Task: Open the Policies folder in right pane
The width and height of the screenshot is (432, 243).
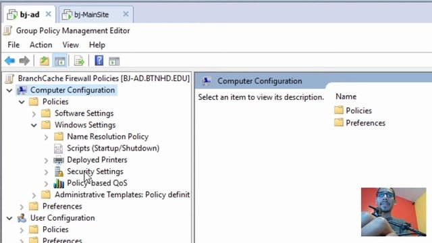Action: click(358, 111)
